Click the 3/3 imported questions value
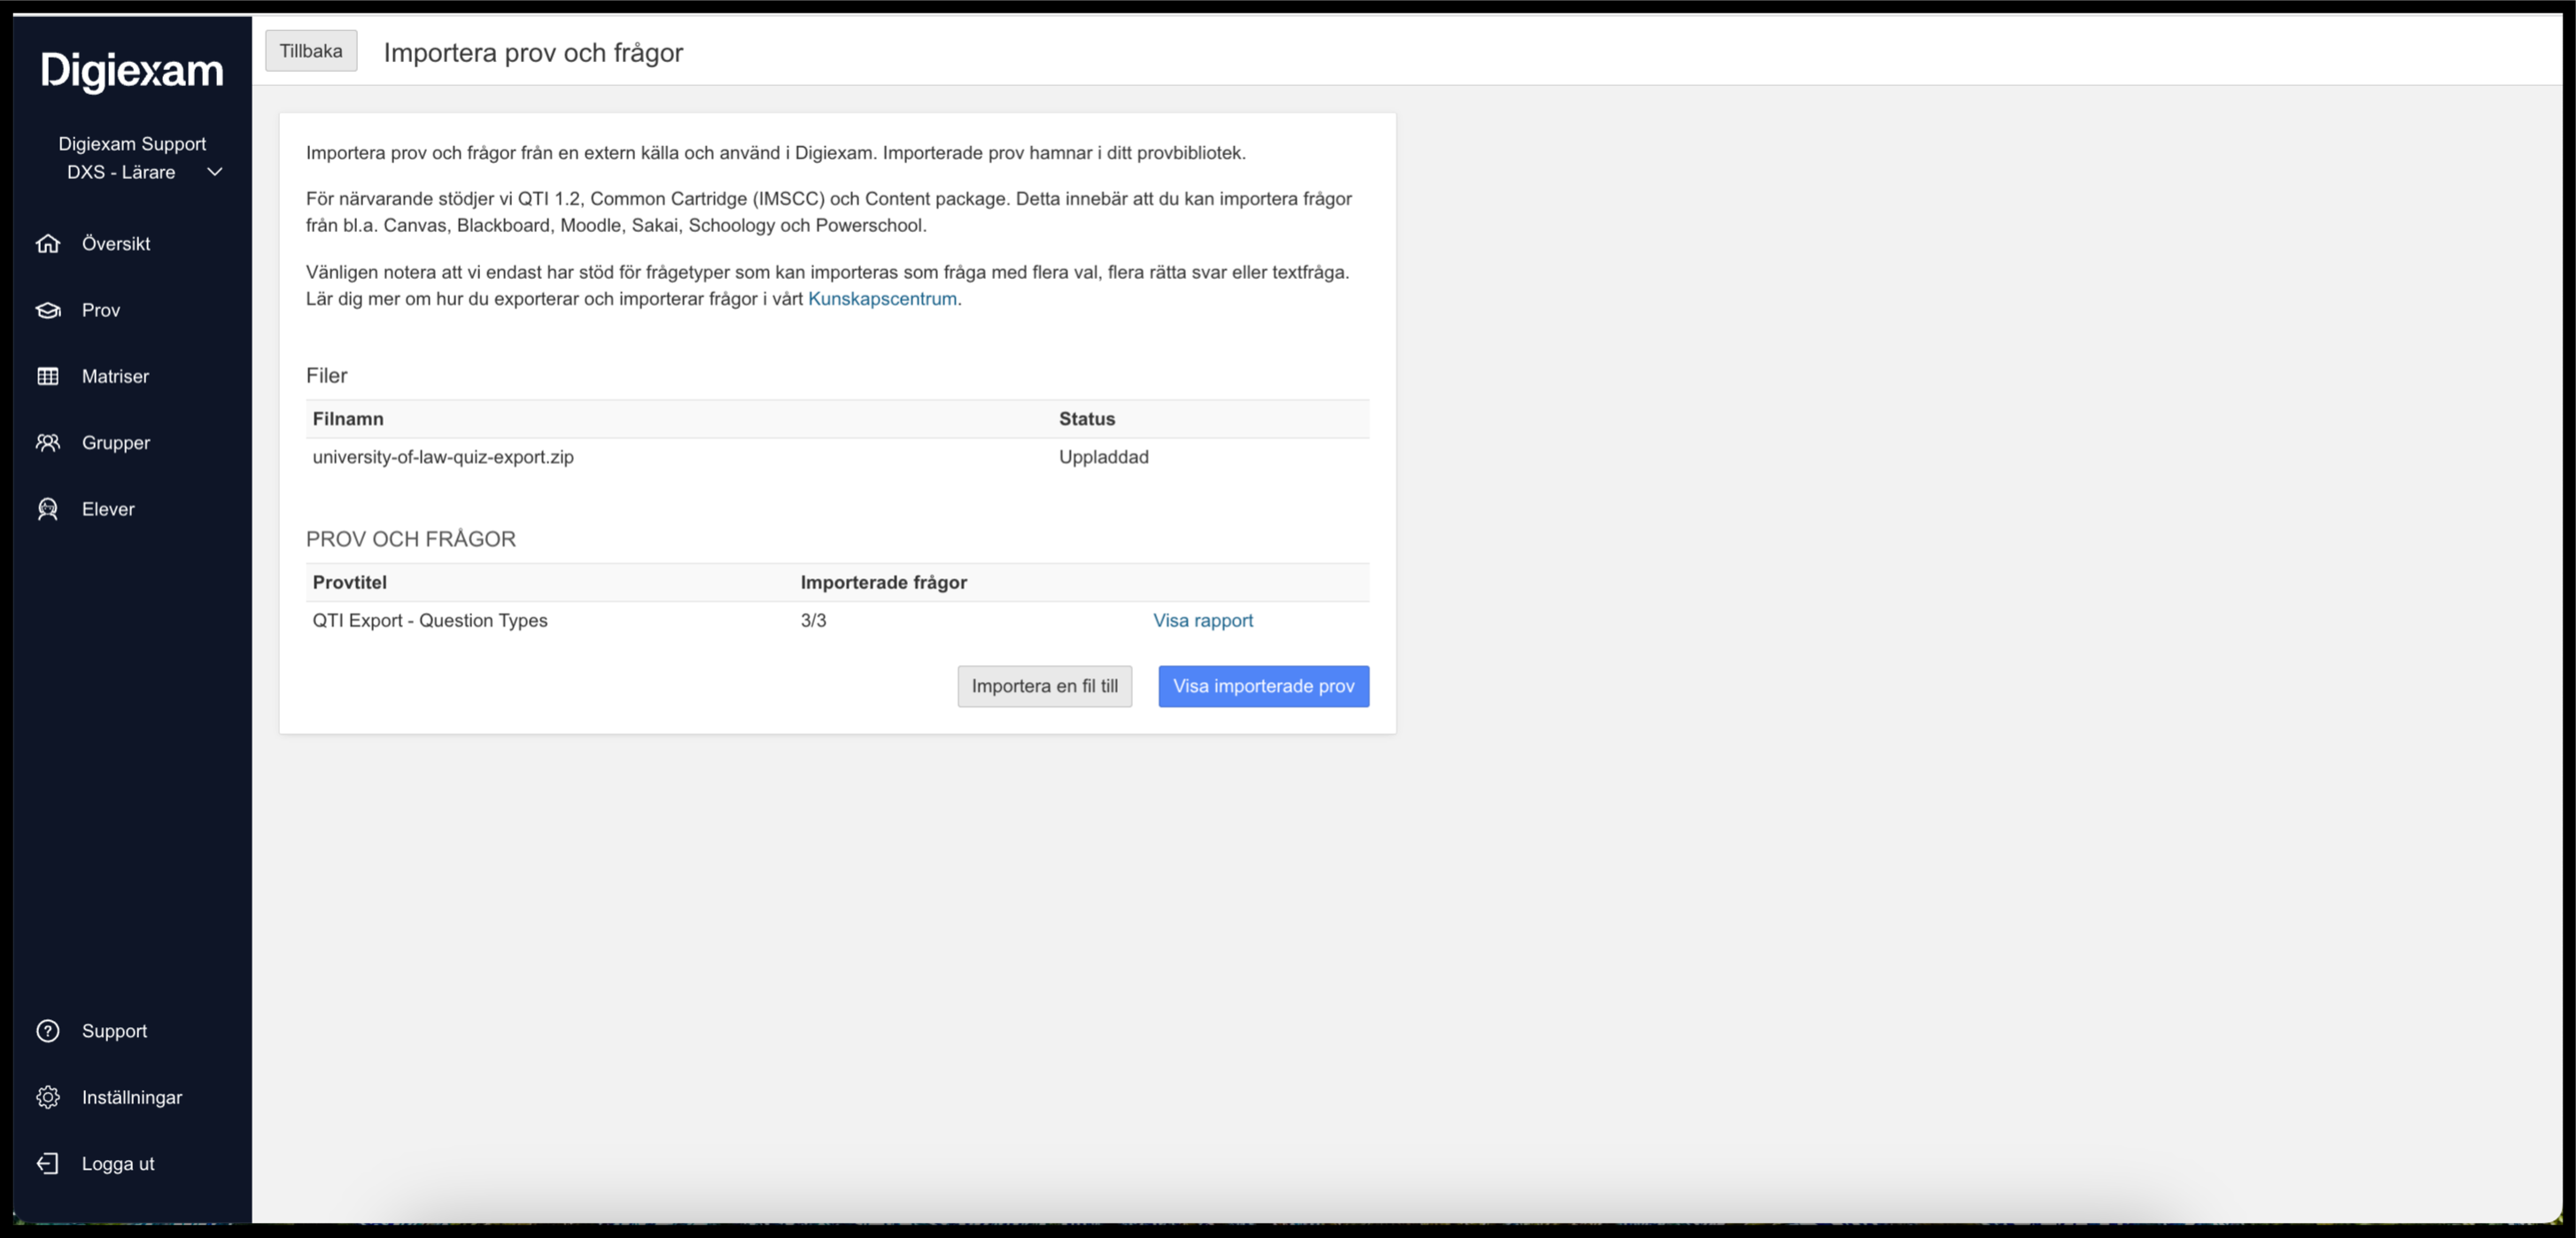Image resolution: width=2576 pixels, height=1238 pixels. (x=813, y=620)
